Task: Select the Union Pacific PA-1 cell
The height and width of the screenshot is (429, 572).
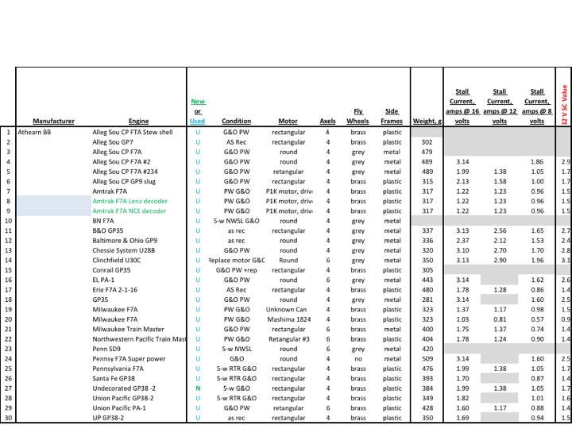Action: tap(119, 408)
